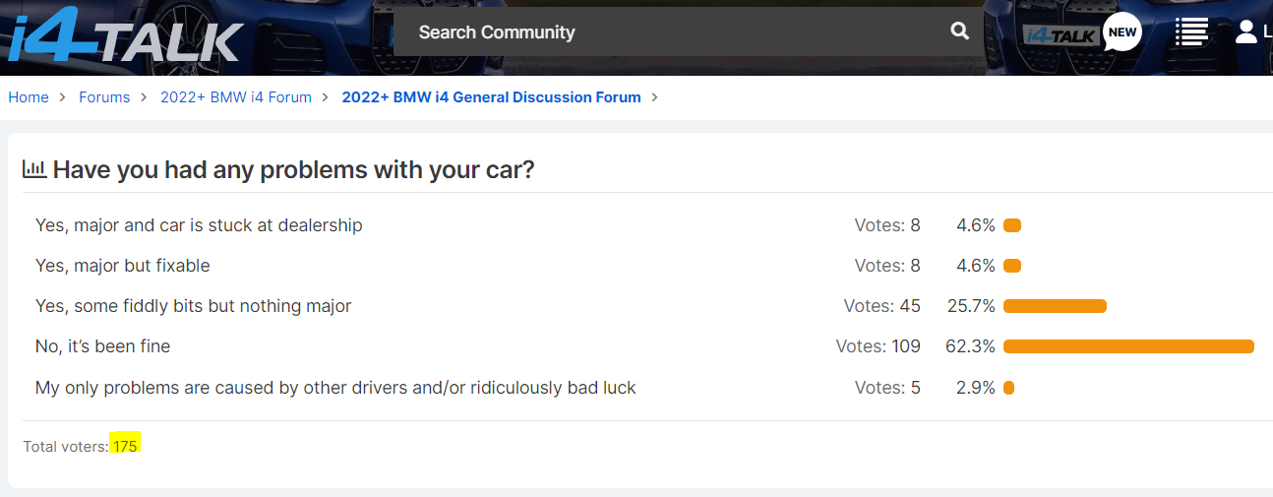Click the poll chart icon beside title
This screenshot has width=1273, height=497.
tap(34, 169)
